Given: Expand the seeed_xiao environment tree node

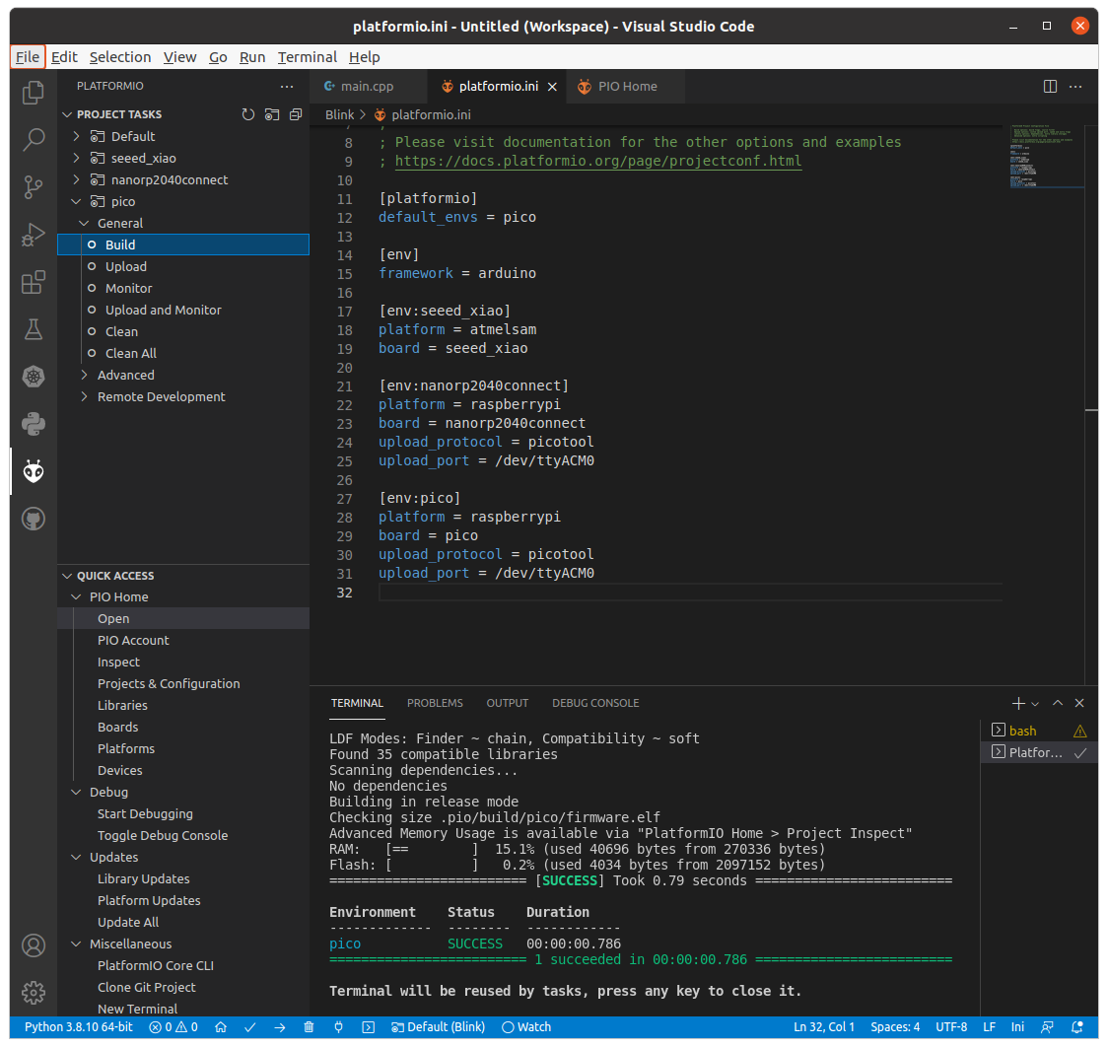Looking at the screenshot, I should (x=77, y=158).
